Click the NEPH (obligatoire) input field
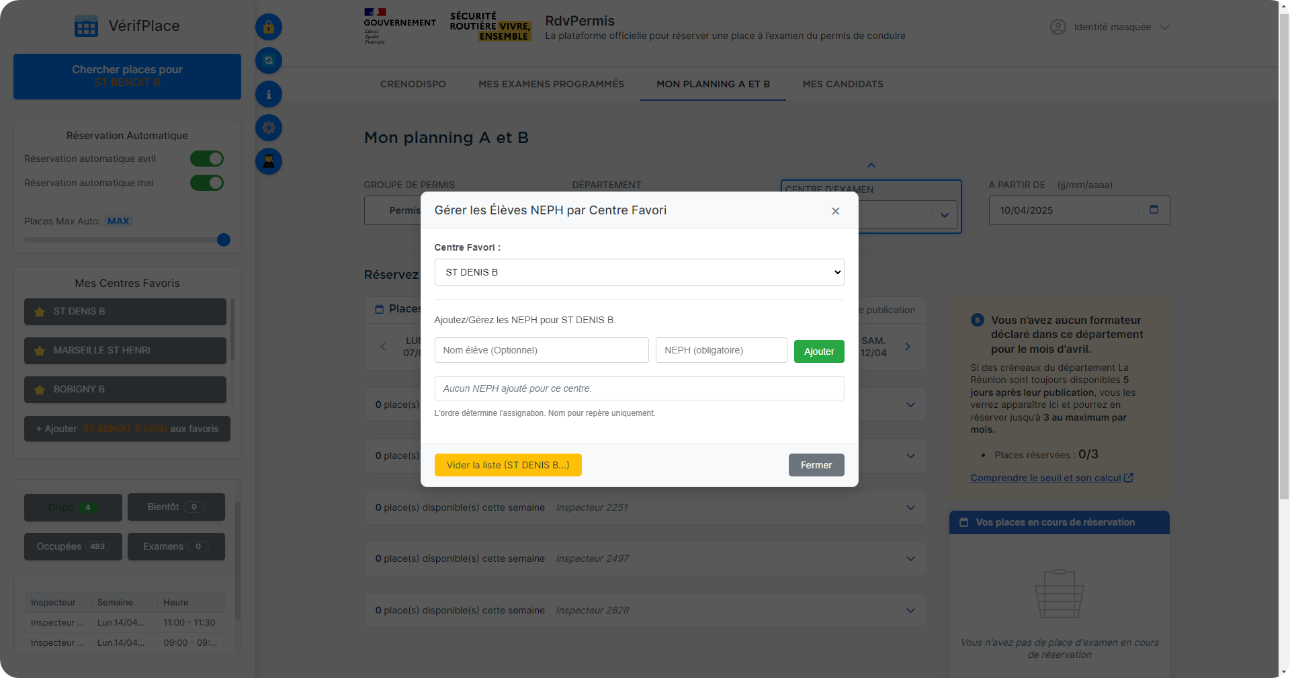The height and width of the screenshot is (678, 1290). pyautogui.click(x=721, y=350)
